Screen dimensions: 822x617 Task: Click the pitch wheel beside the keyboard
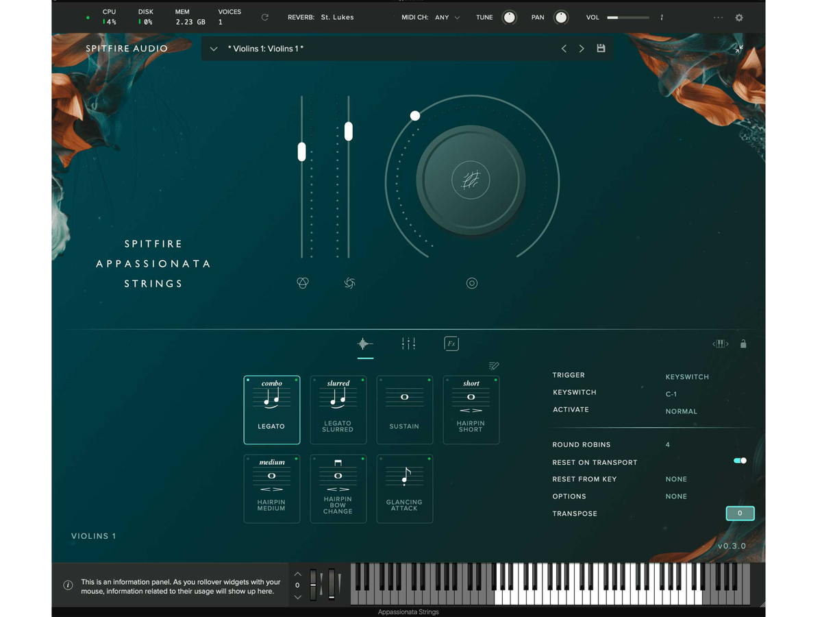coord(313,585)
